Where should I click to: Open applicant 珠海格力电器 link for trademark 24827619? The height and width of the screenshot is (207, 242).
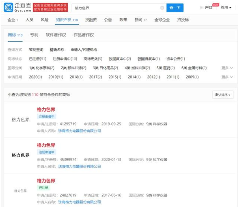tap(80, 202)
